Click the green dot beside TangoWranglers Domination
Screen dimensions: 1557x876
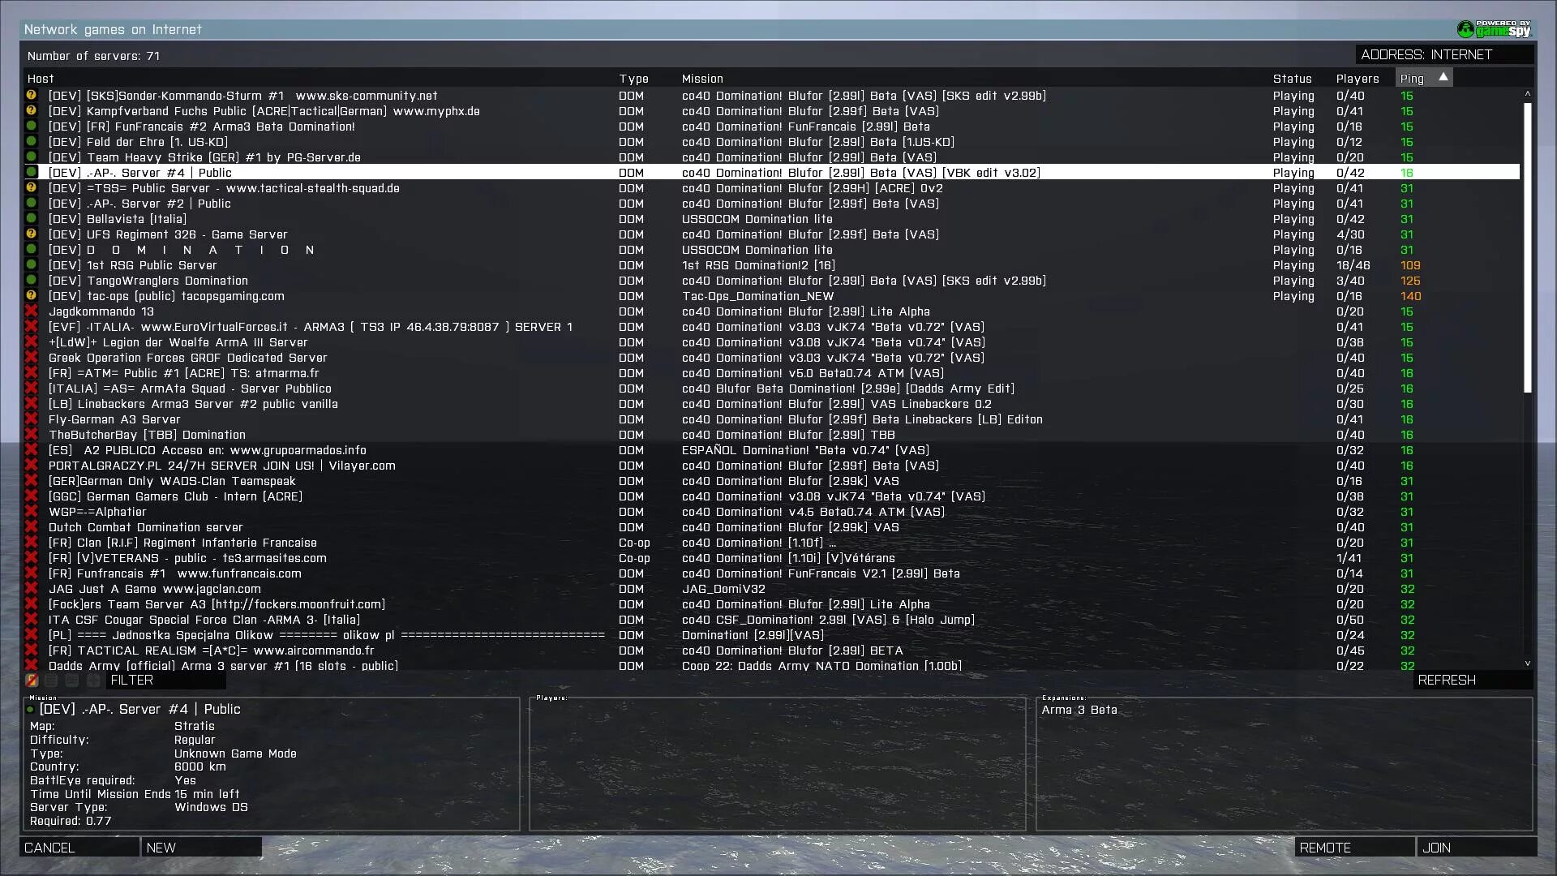[x=32, y=281]
